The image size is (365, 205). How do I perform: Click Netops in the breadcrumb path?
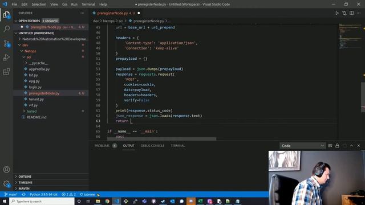108,21
